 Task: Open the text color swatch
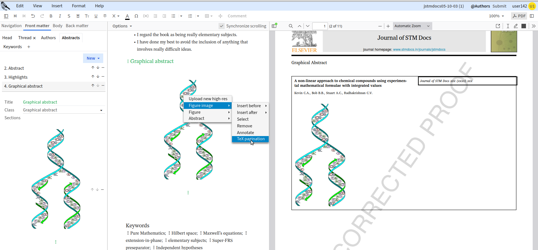click(x=127, y=16)
